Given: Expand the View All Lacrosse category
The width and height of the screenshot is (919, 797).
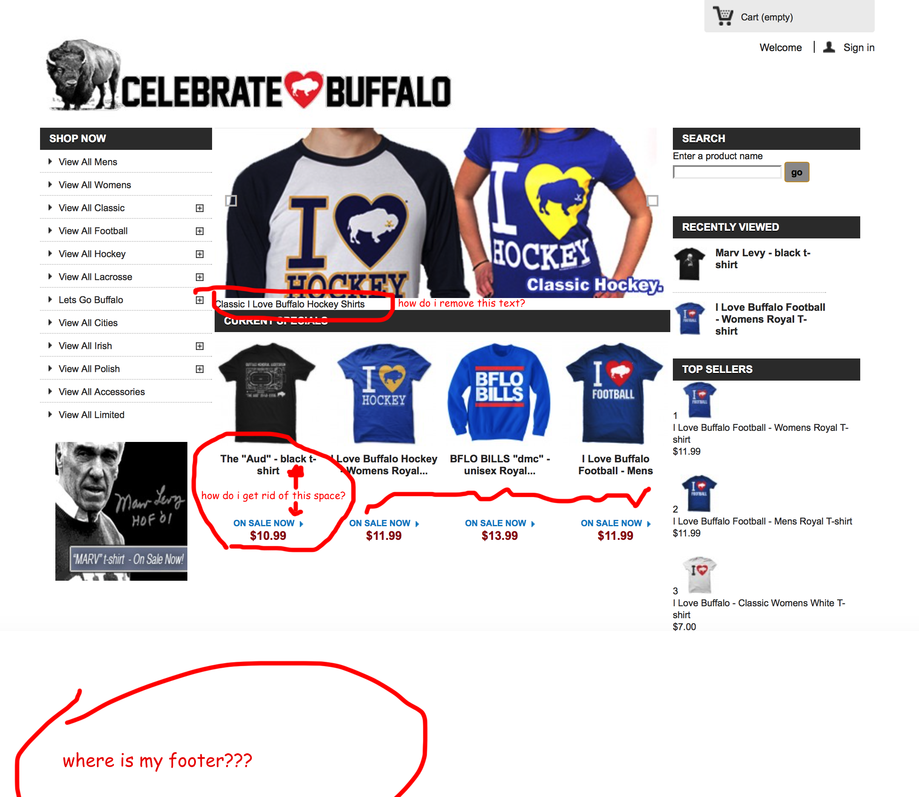Looking at the screenshot, I should [x=200, y=278].
